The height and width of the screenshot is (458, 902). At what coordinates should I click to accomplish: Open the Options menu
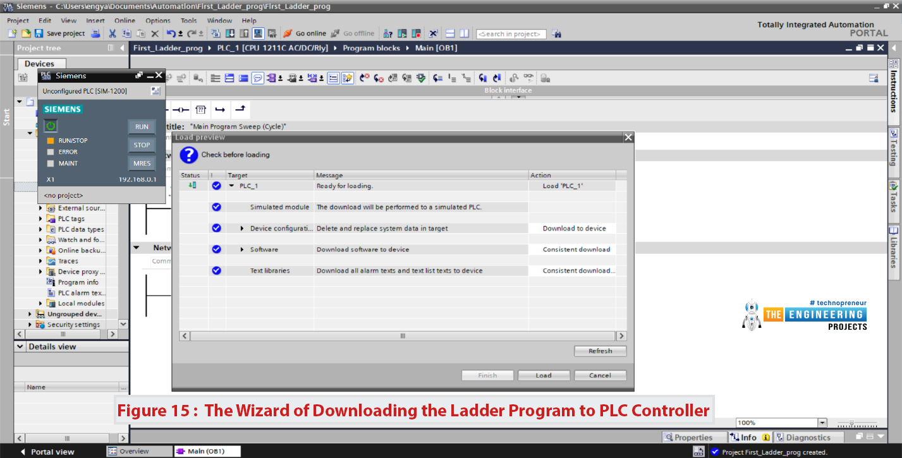coord(158,20)
